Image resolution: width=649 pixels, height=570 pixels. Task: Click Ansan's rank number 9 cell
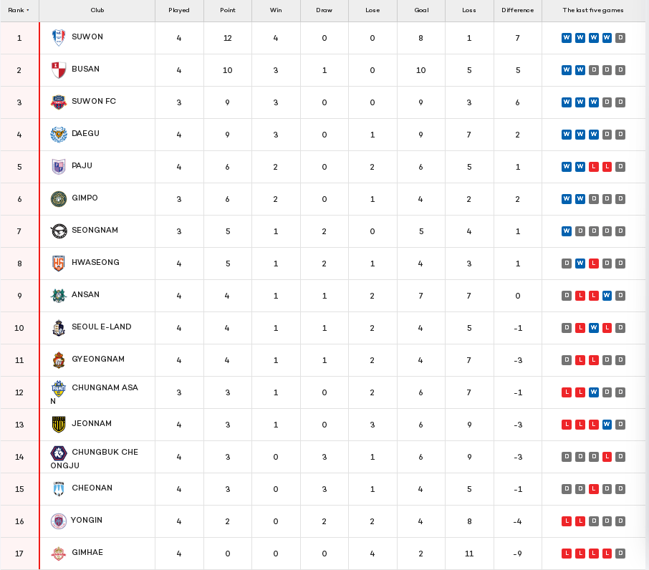pos(19,296)
